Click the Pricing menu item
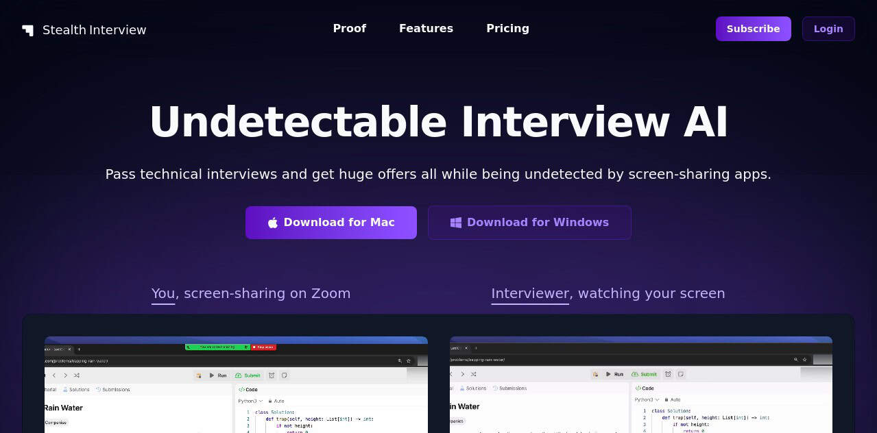Image resolution: width=877 pixels, height=433 pixels. (x=507, y=29)
